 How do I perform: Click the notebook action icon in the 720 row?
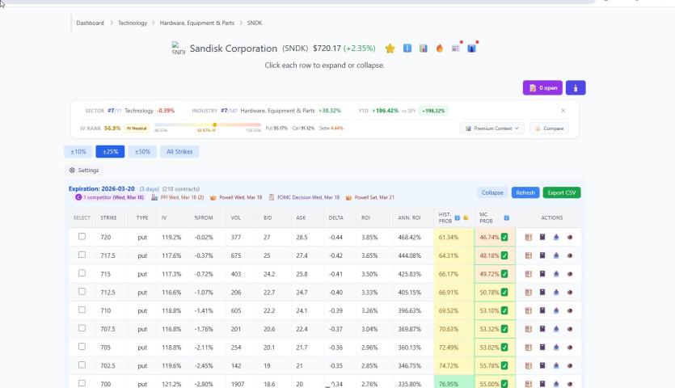[x=529, y=238]
